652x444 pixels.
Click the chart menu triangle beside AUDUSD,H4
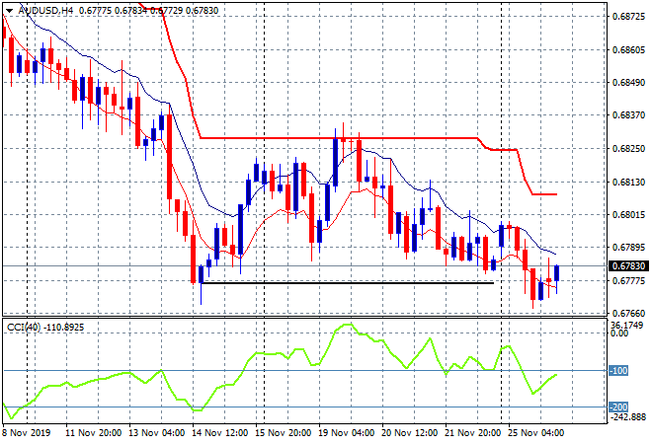tap(9, 11)
